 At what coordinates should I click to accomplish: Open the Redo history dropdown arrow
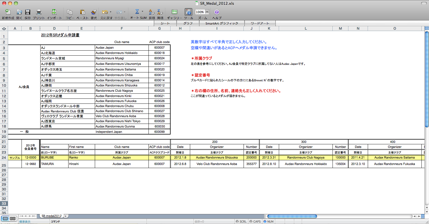pyautogui.click(x=124, y=12)
